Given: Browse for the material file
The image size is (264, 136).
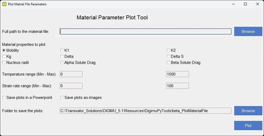Looking at the screenshot, I should click(x=248, y=31).
